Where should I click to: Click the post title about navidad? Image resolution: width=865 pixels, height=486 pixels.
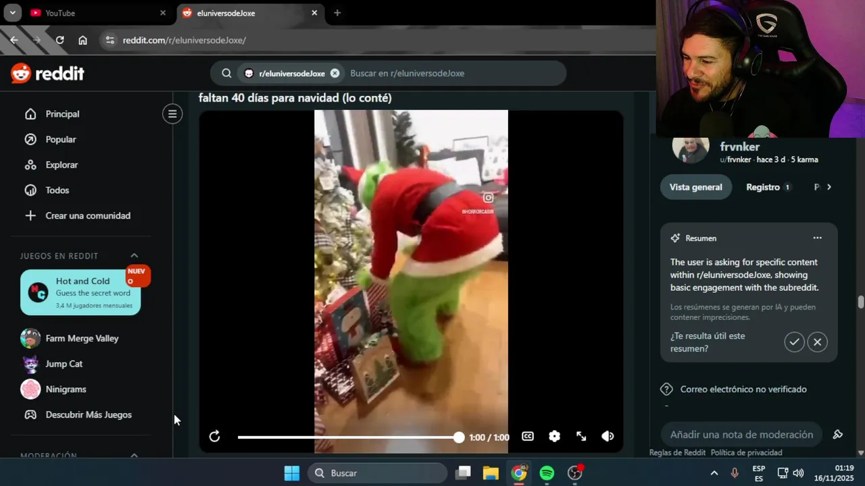(295, 98)
